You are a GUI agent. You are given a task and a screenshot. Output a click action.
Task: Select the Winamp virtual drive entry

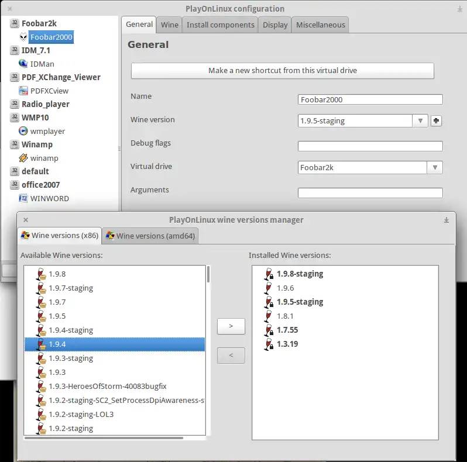click(x=37, y=144)
